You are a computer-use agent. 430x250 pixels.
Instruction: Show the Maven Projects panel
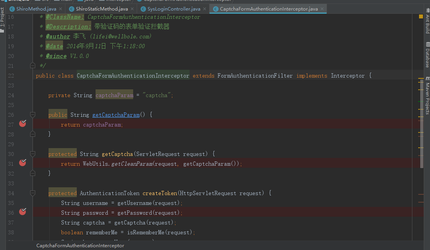427,98
